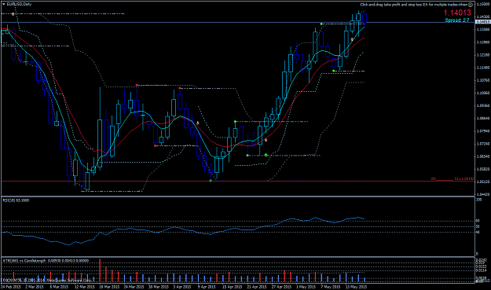Click the 9 Apr 2015 date label
The height and width of the screenshot is (290, 491).
click(x=207, y=287)
